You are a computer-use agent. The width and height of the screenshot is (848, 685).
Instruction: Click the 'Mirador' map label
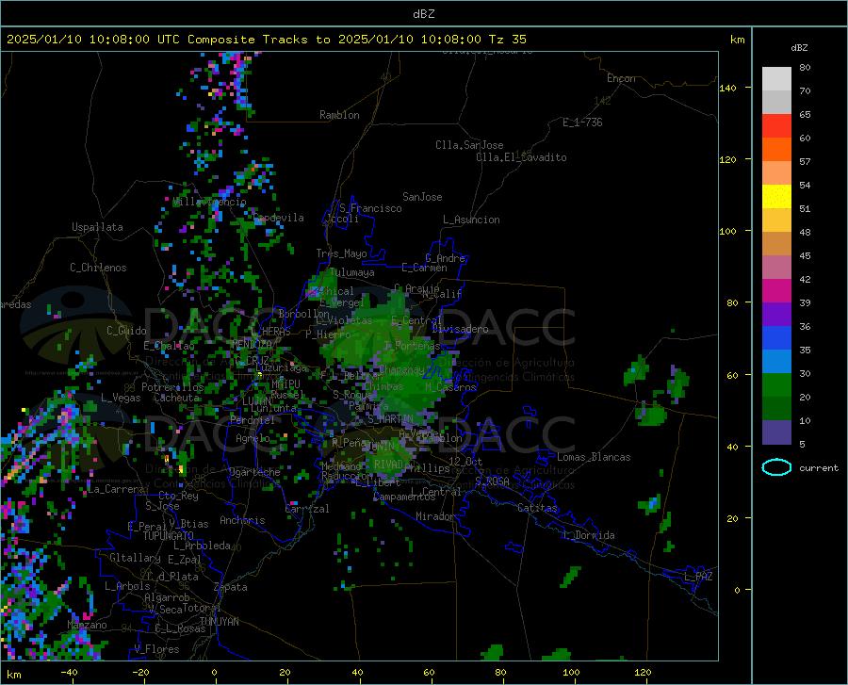435,517
